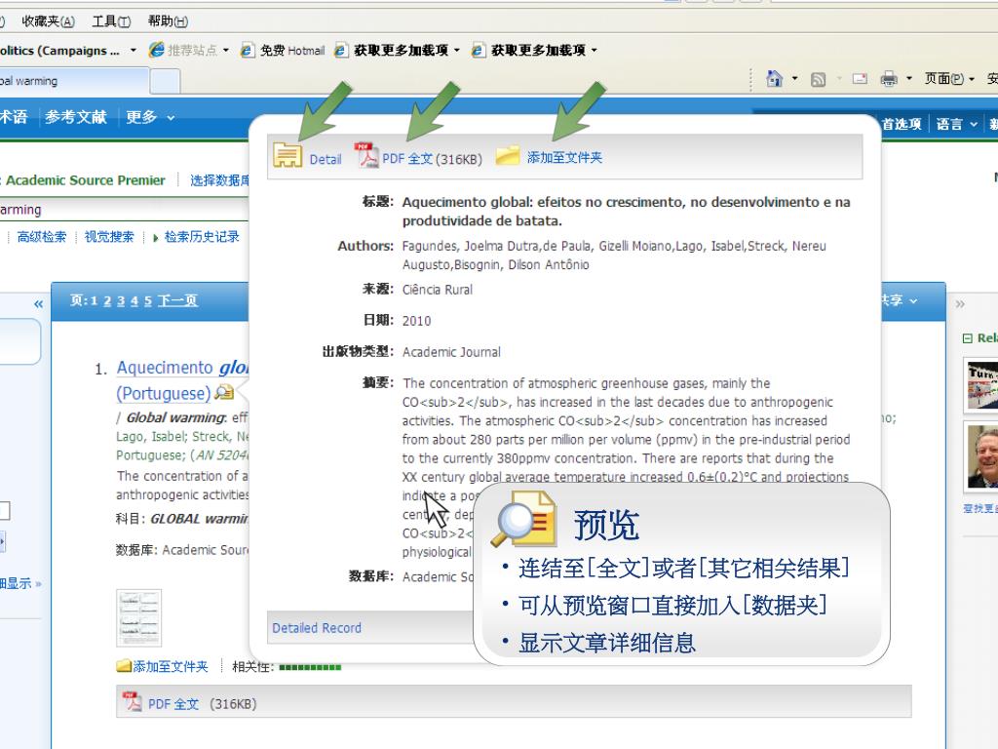This screenshot has width=998, height=749.
Task: Click the RSS feeds toolbar icon
Action: [818, 79]
